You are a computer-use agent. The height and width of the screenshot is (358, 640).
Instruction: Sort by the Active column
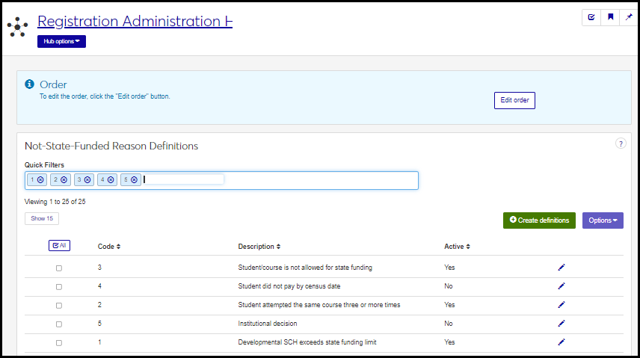click(x=457, y=247)
